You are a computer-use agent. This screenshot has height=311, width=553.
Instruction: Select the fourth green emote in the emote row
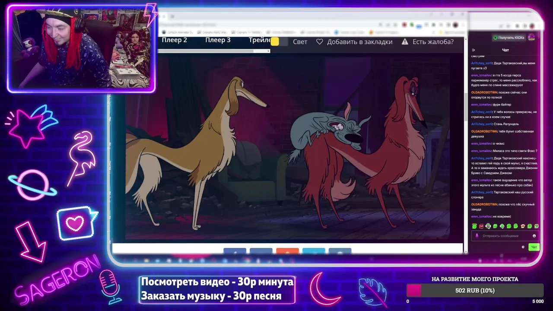pyautogui.click(x=495, y=226)
